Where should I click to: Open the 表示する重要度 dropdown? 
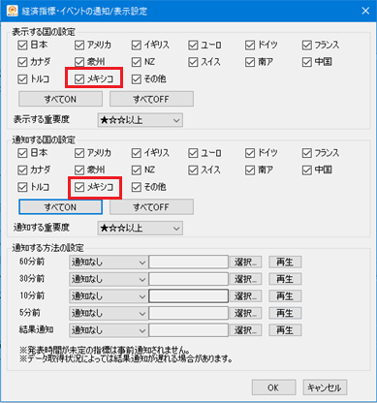pos(141,120)
